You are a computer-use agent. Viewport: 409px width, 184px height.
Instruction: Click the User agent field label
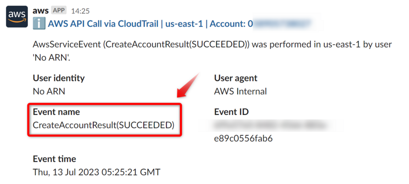tap(236, 78)
